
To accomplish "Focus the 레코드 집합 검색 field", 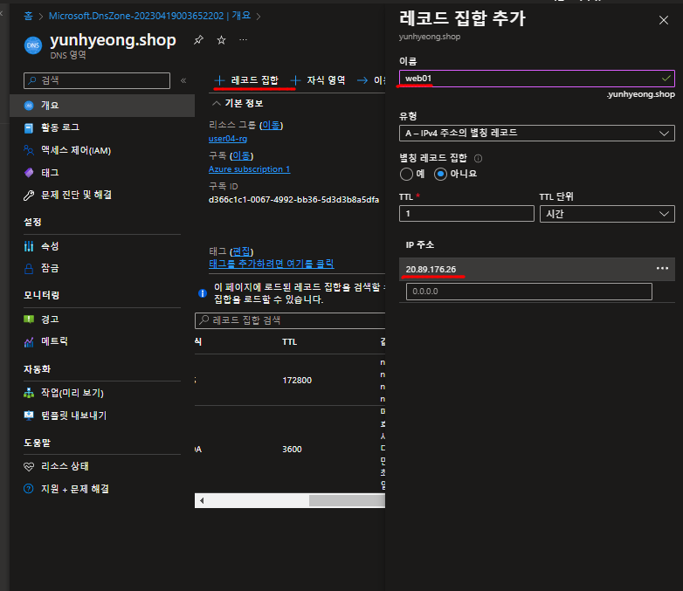I will pos(290,320).
